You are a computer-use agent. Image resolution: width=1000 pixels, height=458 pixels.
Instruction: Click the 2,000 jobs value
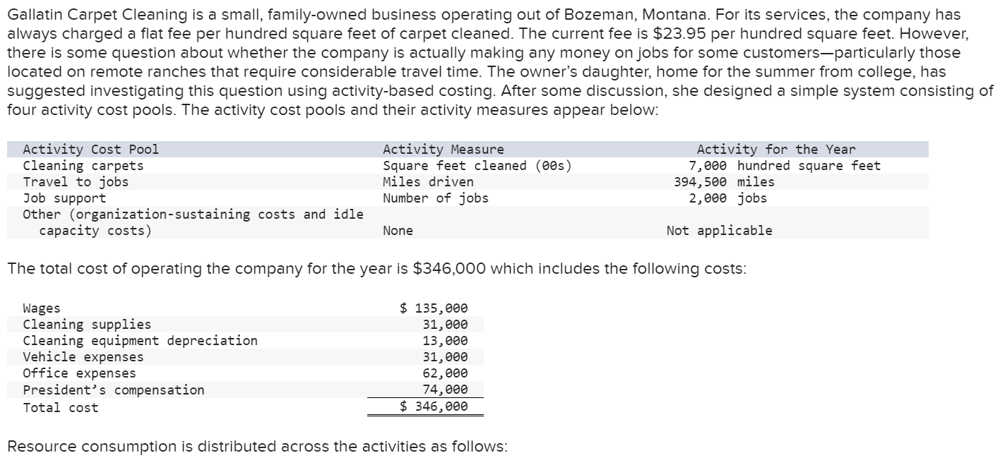tap(727, 198)
